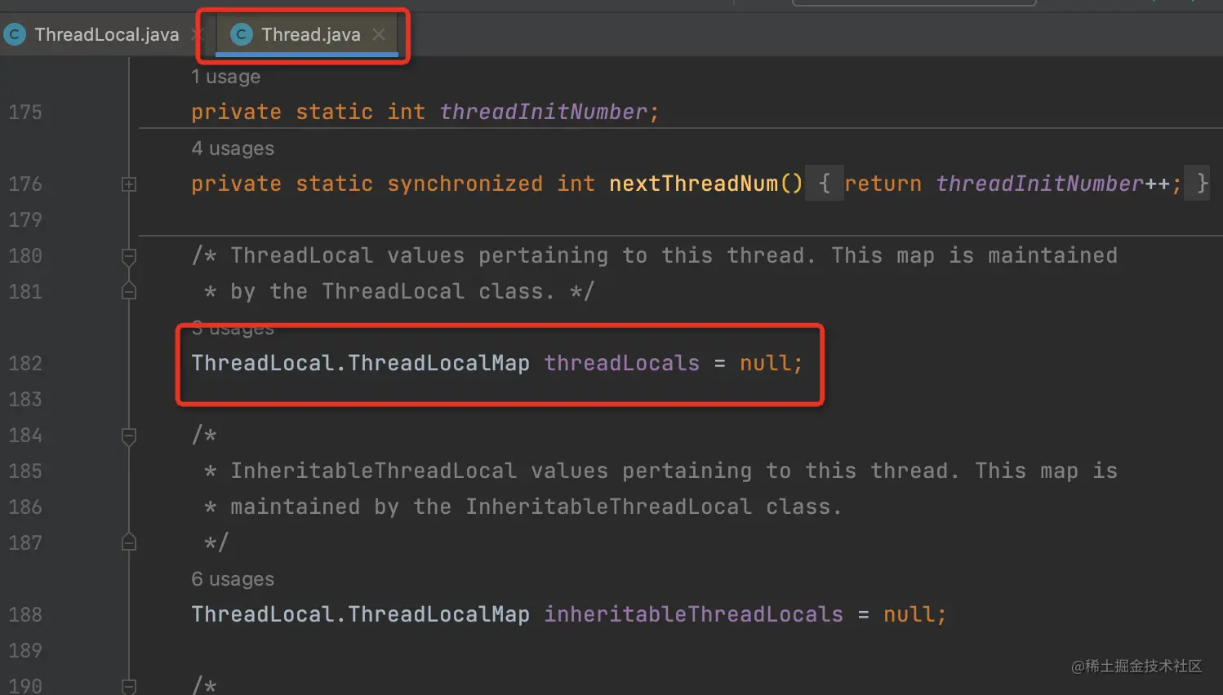Click the null value on line 182
The height and width of the screenshot is (695, 1223).
pos(765,363)
